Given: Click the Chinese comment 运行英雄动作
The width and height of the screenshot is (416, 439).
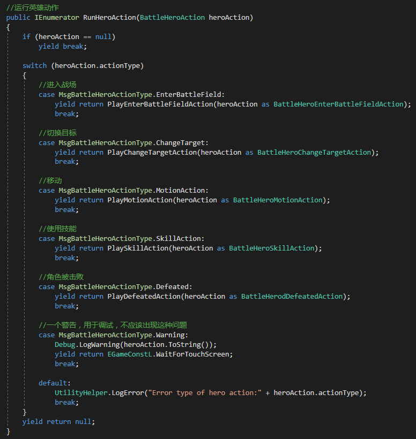Looking at the screenshot, I should pos(33,7).
